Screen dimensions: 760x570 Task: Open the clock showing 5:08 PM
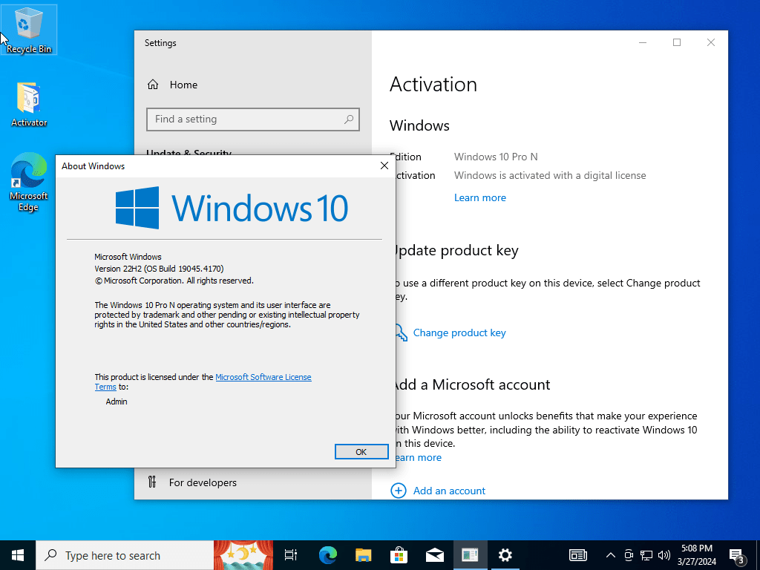coord(697,555)
